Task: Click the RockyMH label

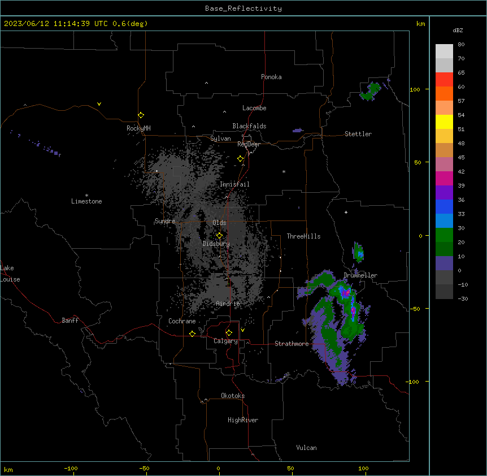Action: pos(138,128)
